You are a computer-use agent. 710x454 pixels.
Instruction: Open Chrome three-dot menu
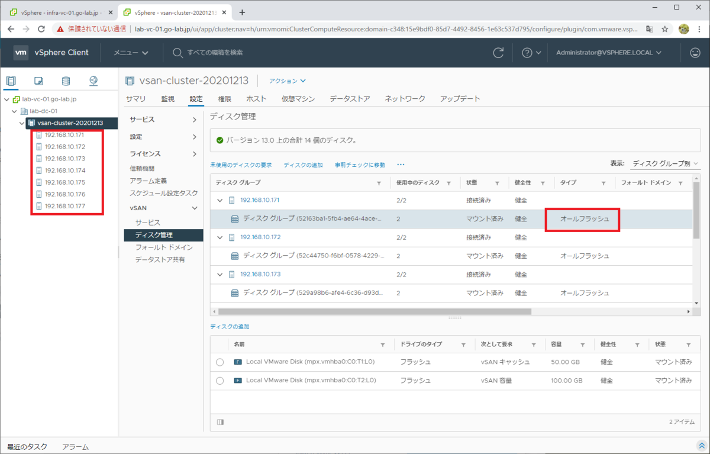(699, 28)
